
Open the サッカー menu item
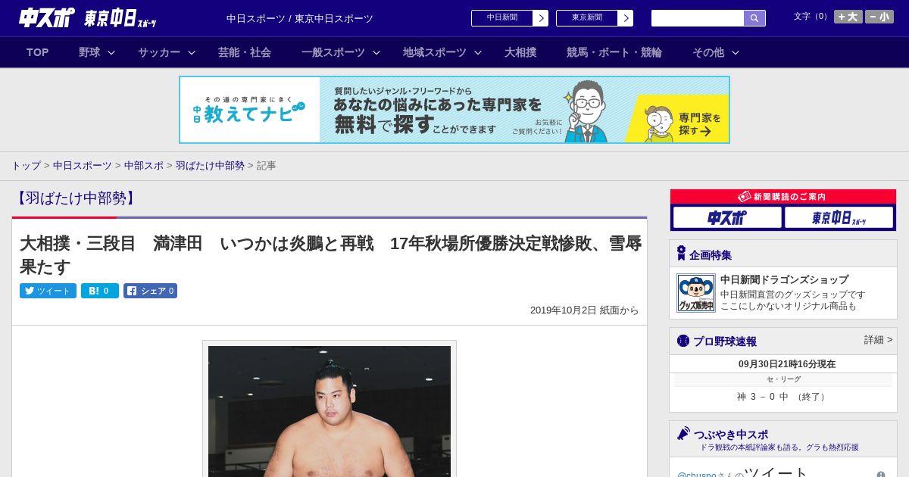click(x=159, y=52)
